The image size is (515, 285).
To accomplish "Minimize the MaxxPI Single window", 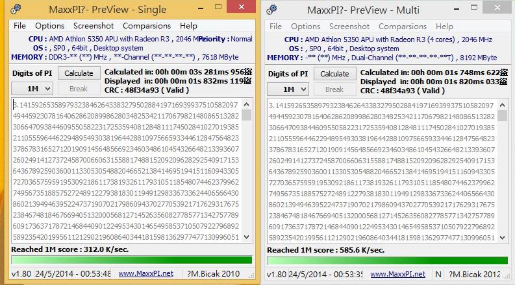I will tap(201, 8).
